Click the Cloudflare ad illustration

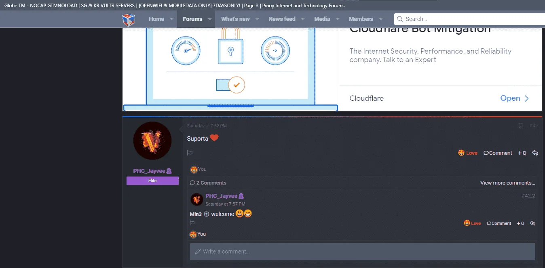pyautogui.click(x=230, y=69)
